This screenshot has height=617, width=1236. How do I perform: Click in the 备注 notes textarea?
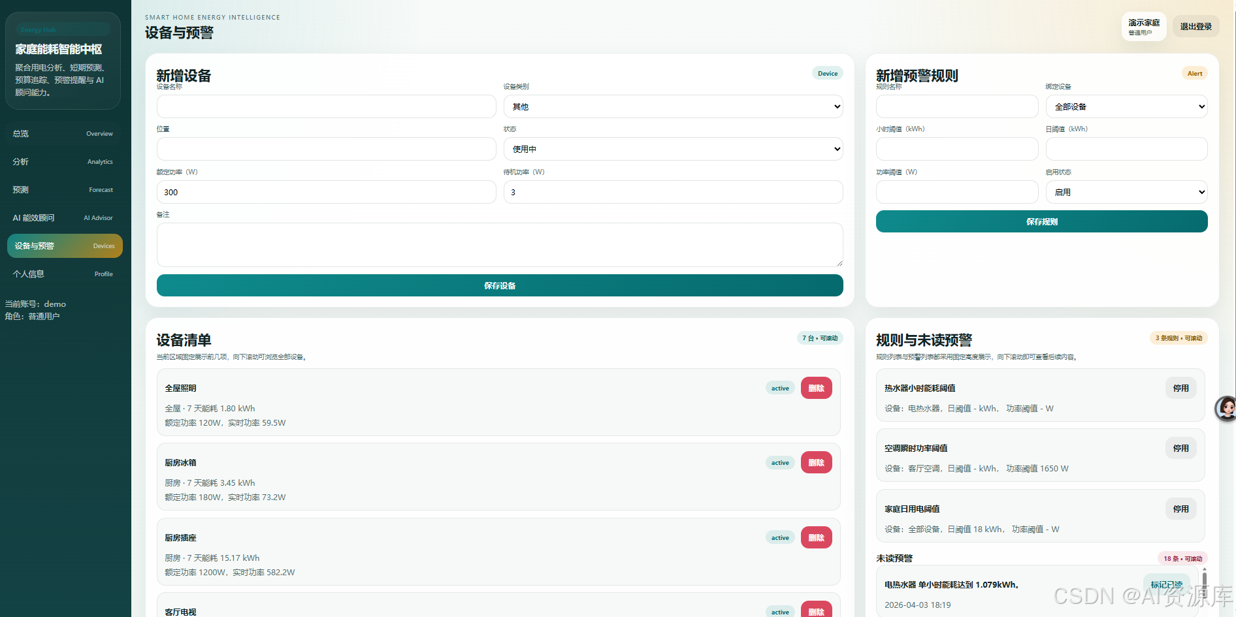coord(500,245)
